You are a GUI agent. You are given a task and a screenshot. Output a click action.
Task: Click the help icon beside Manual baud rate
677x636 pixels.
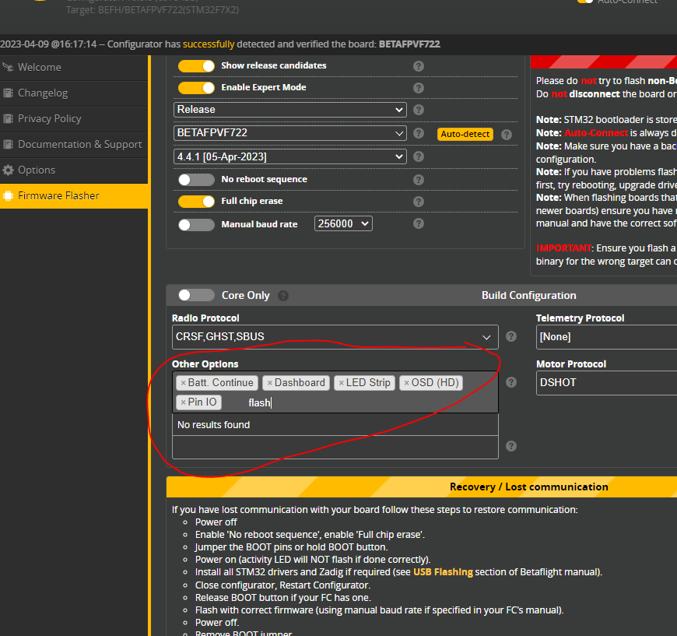418,223
